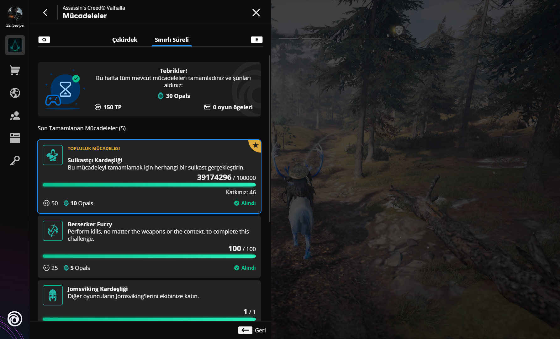Click the challenge list vertical scrollbar
The height and width of the screenshot is (339, 560).
270,139
